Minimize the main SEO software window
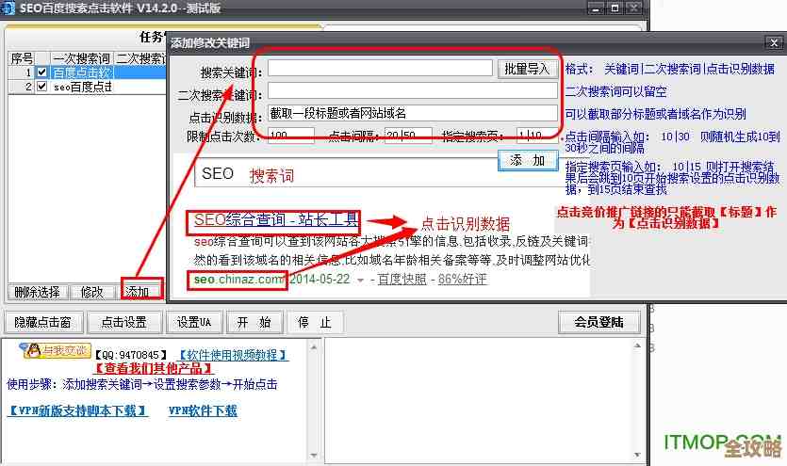787x466 pixels. click(596, 8)
